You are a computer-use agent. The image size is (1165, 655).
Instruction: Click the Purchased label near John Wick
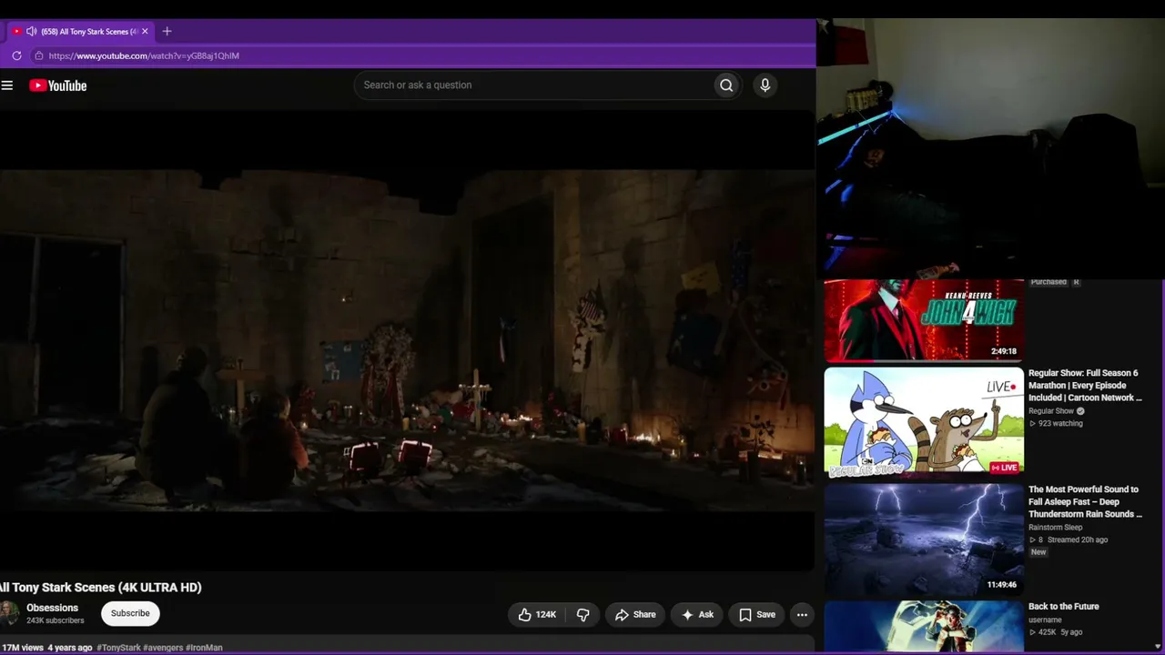point(1048,282)
